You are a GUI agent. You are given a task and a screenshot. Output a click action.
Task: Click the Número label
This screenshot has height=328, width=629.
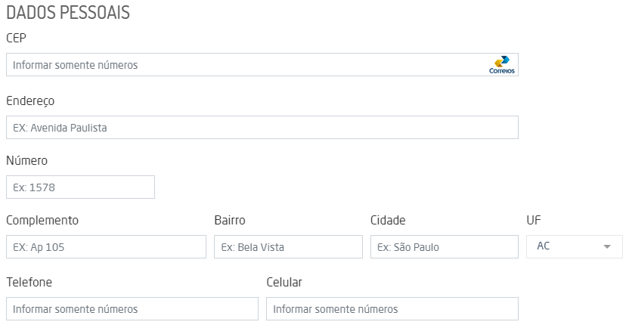pyautogui.click(x=27, y=160)
